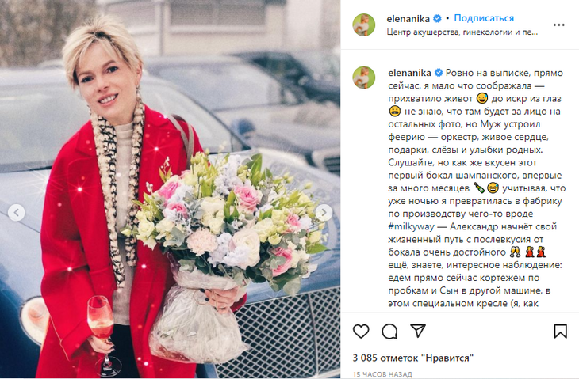The width and height of the screenshot is (579, 379).
Task: Click header profile avatar of elenanika
Action: pos(364,25)
